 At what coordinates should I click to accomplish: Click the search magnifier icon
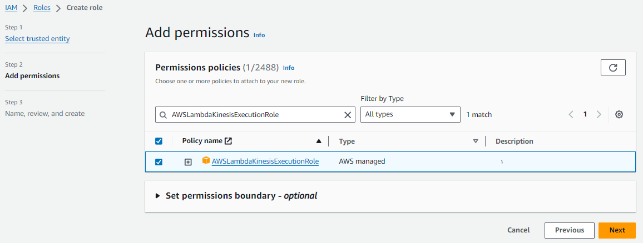[163, 115]
